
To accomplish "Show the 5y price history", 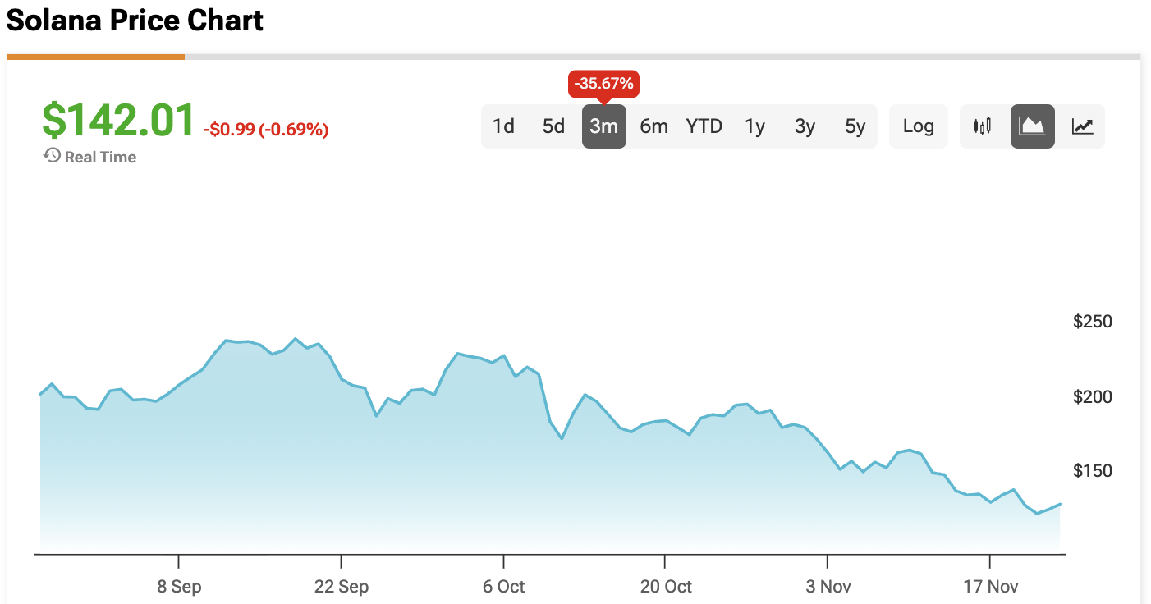I will [x=855, y=126].
